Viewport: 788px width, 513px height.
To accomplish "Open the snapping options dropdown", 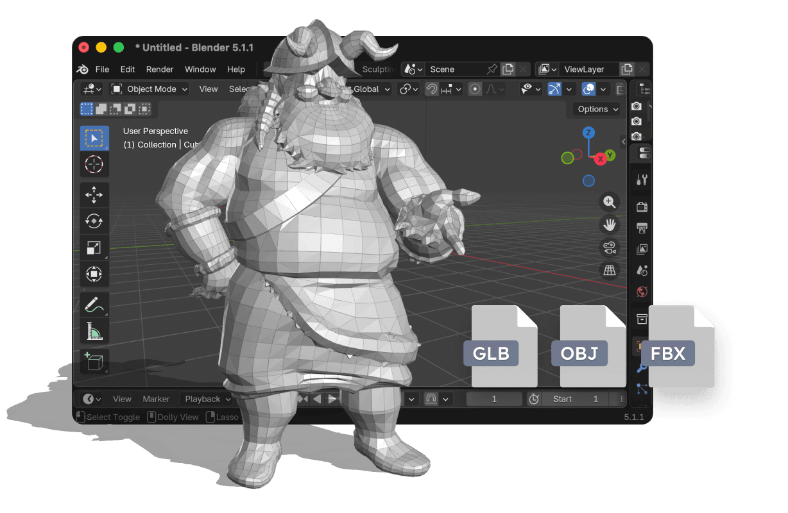I will click(x=451, y=89).
